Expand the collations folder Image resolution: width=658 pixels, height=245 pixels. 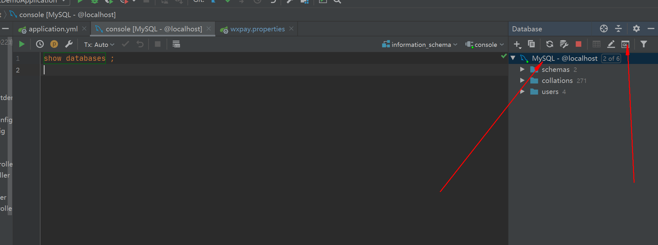click(522, 80)
